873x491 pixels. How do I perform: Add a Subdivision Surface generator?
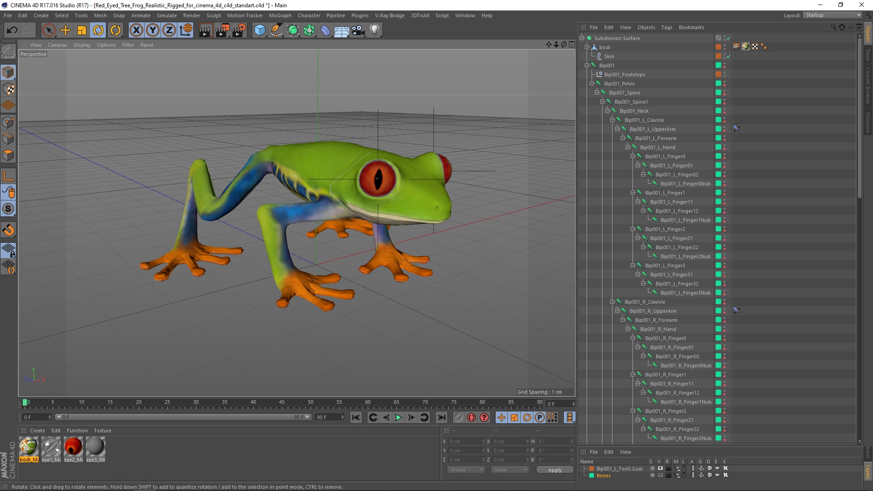tap(293, 30)
